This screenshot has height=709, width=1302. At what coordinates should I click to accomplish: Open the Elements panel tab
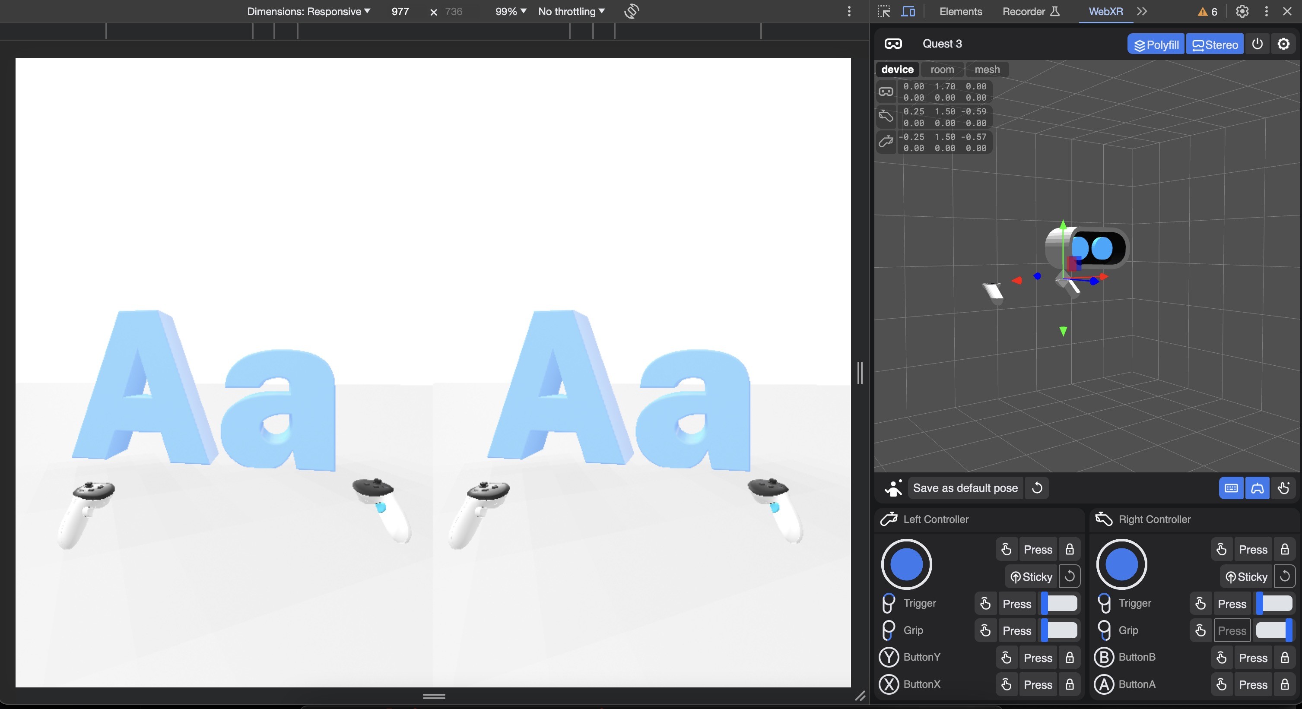[x=960, y=11]
